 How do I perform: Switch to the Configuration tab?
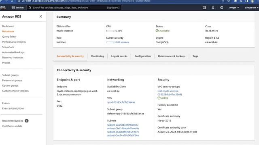click(142, 56)
